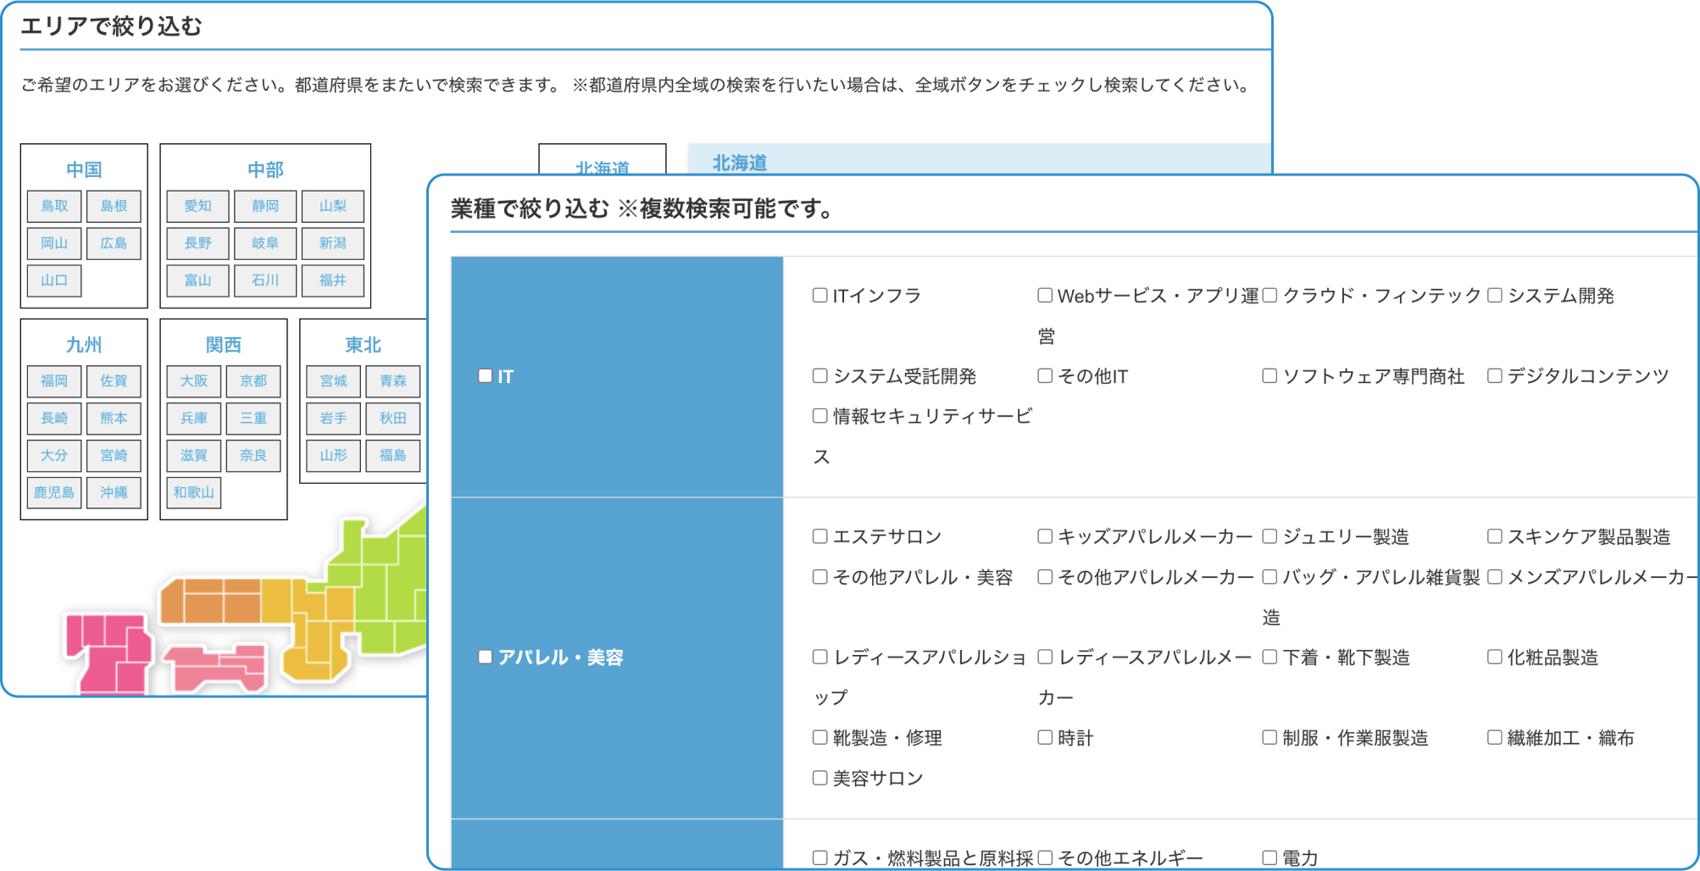Choose the 福井 prefecture button
1700x871 pixels.
(333, 280)
